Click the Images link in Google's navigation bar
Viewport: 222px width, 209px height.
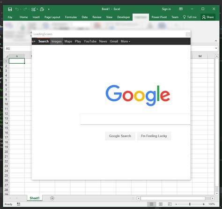pyautogui.click(x=57, y=41)
